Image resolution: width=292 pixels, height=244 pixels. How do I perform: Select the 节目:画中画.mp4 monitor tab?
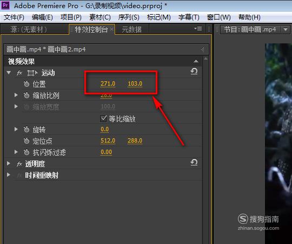[x=250, y=29]
